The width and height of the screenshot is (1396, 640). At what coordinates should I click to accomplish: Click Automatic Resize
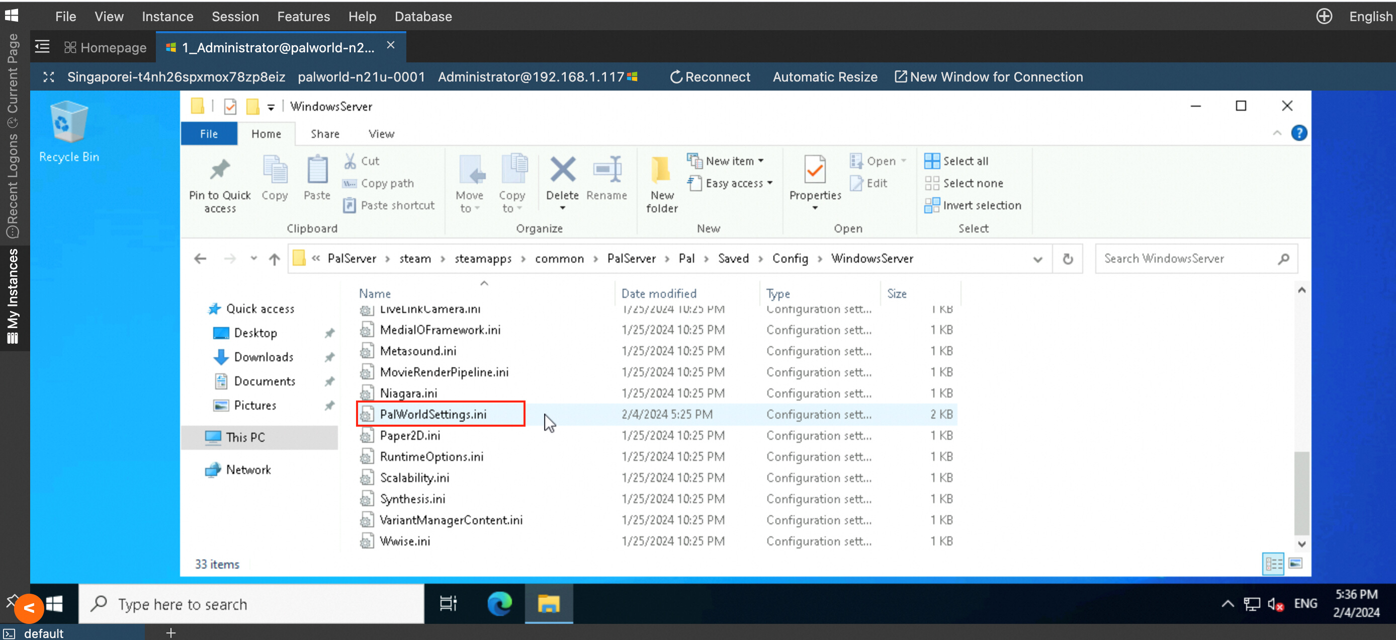[x=825, y=77]
